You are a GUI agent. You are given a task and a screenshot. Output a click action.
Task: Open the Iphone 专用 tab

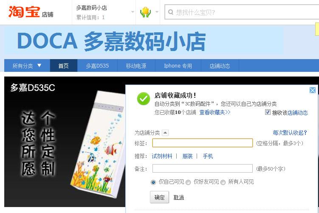pyautogui.click(x=178, y=65)
